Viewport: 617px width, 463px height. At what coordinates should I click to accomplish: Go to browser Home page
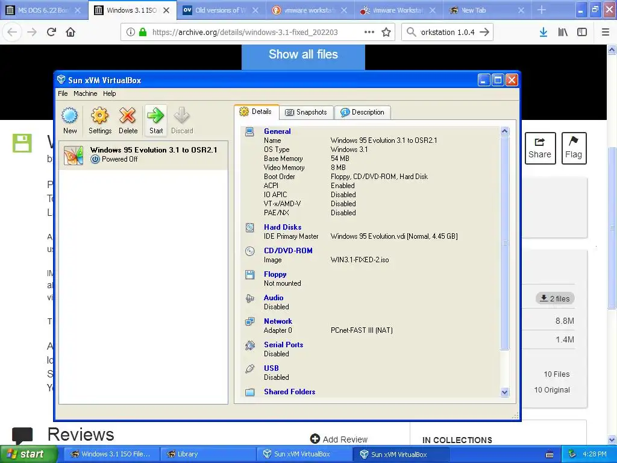tap(70, 32)
